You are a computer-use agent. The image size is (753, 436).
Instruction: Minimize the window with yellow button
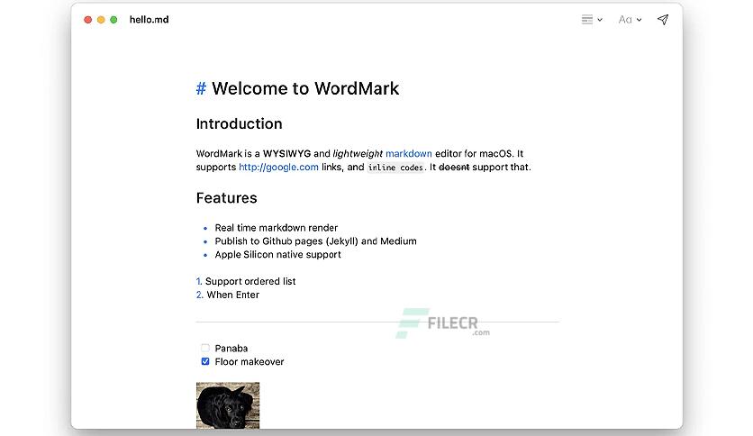[101, 20]
